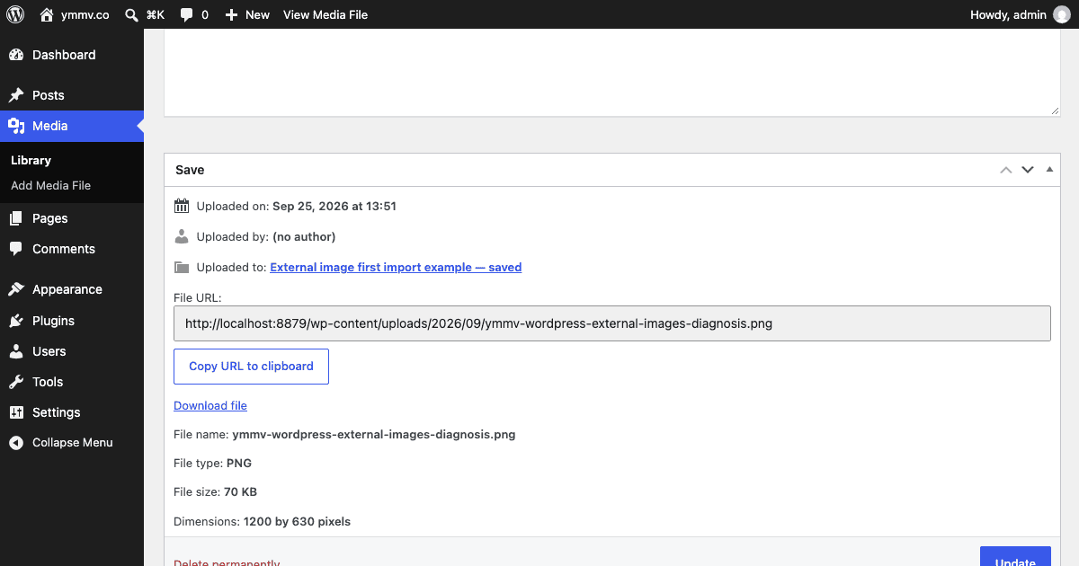The height and width of the screenshot is (566, 1079).
Task: Click the Settings sliders icon
Action: (16, 412)
